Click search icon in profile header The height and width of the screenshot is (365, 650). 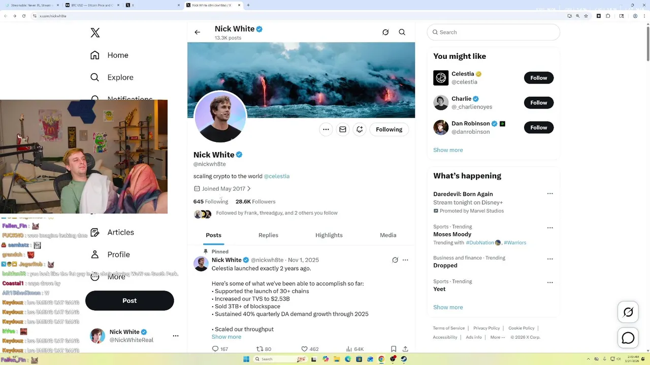402,32
